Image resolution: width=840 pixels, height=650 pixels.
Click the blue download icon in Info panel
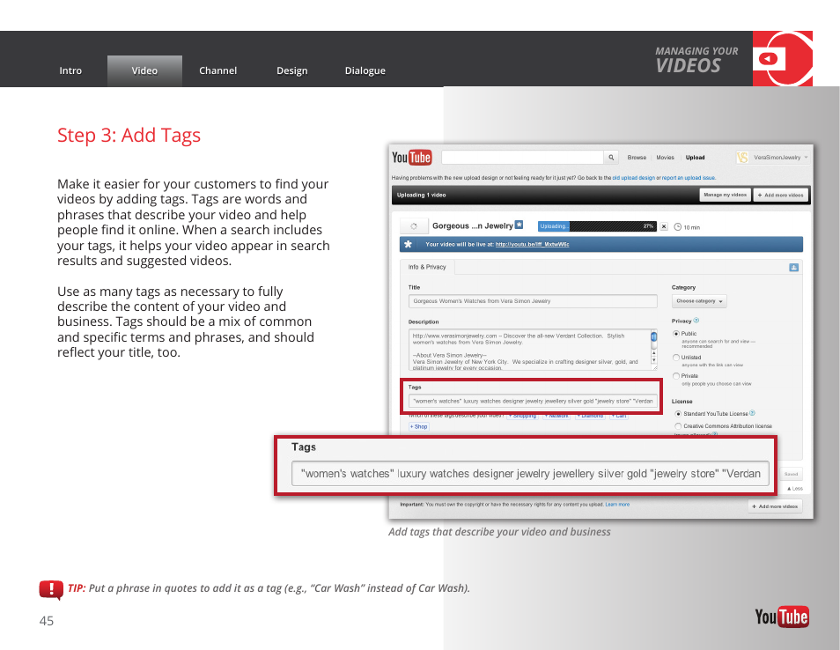click(793, 267)
